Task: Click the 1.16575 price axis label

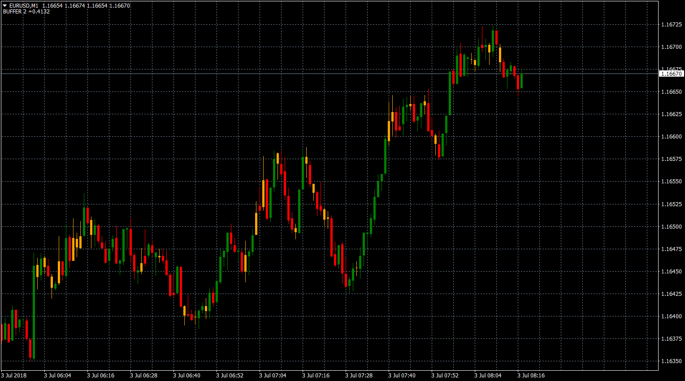Action: (x=672, y=159)
